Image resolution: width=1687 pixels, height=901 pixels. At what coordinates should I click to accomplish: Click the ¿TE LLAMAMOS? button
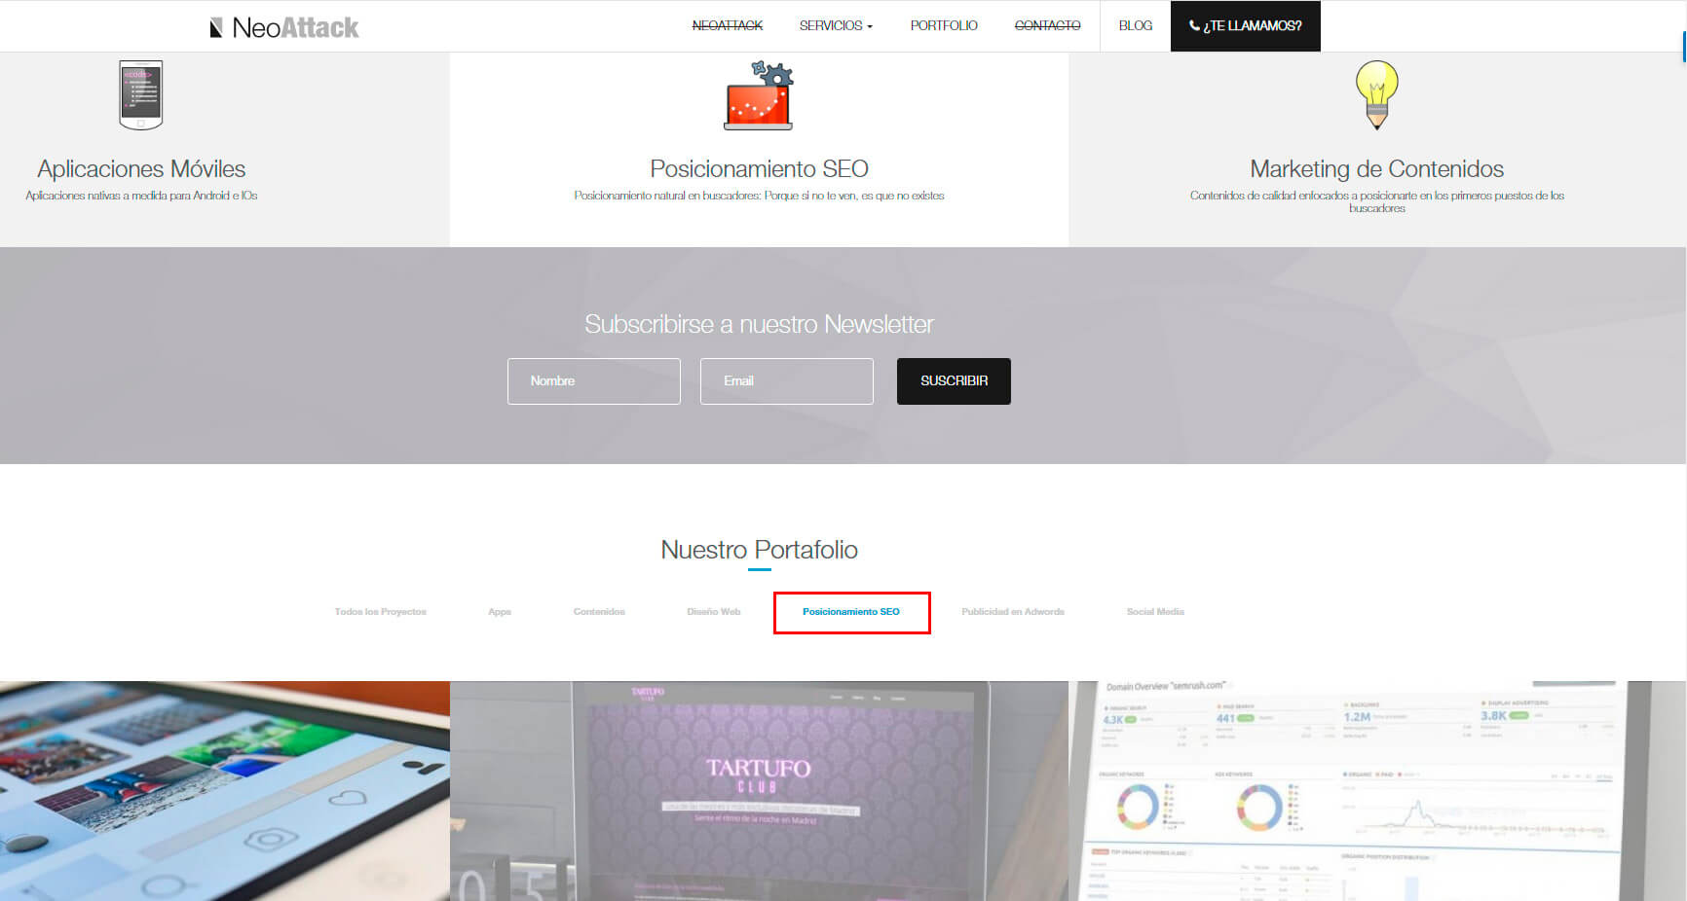(x=1245, y=25)
